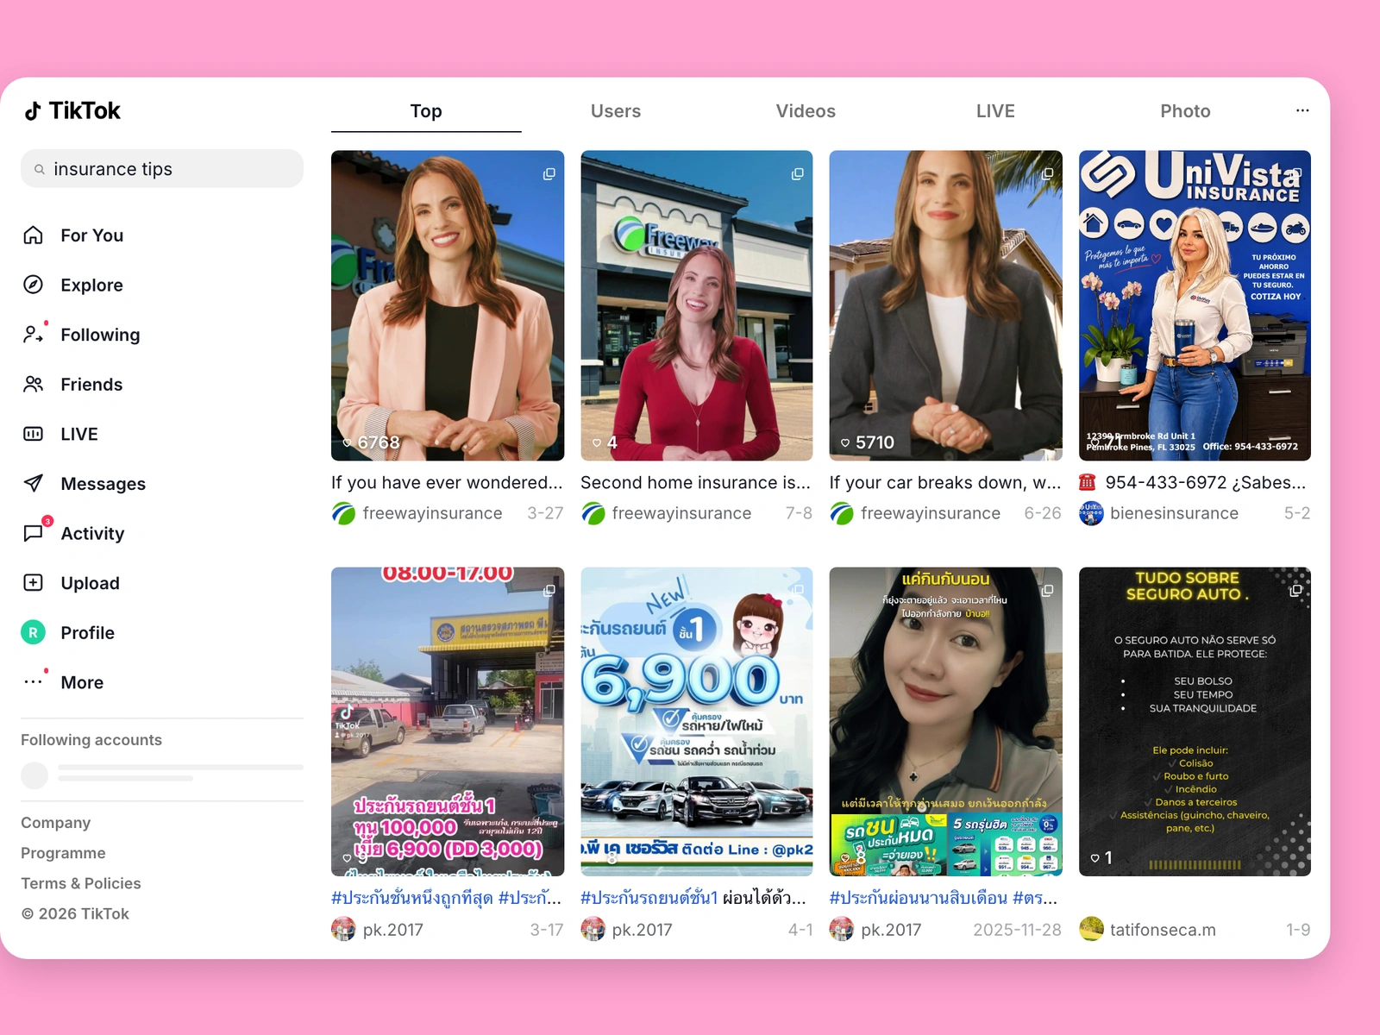Switch to the Photo tab
The height and width of the screenshot is (1035, 1380).
pos(1185,111)
